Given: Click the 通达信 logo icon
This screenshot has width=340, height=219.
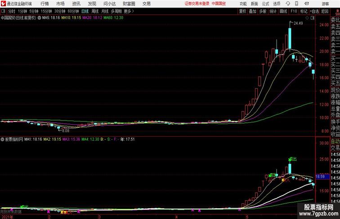Looking at the screenshot, I should click(3, 4).
